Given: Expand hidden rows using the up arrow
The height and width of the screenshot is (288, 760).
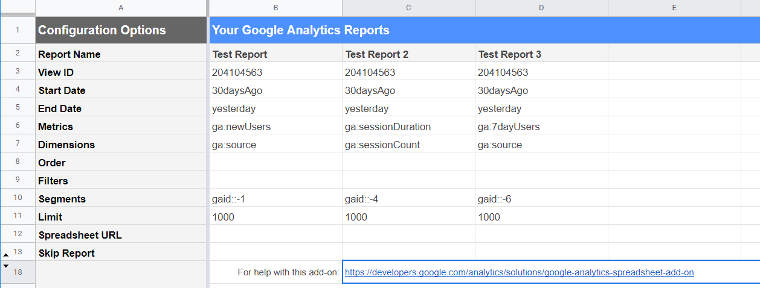Looking at the screenshot, I should [6, 255].
